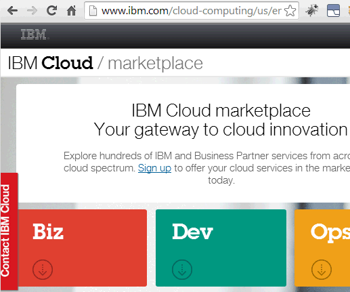Reload the page with the refresh icon
Screen dimensions: 350x292
51,10
